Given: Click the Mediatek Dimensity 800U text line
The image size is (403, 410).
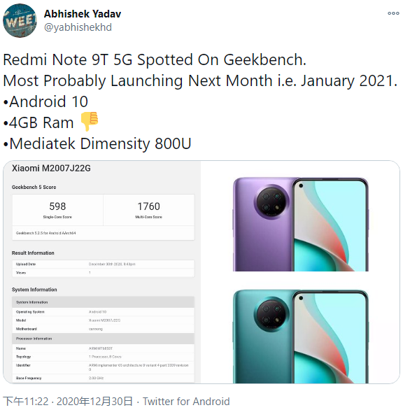Looking at the screenshot, I should pyautogui.click(x=97, y=143).
